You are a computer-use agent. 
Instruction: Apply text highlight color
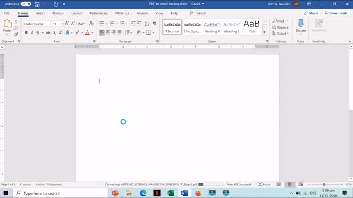click(x=77, y=32)
